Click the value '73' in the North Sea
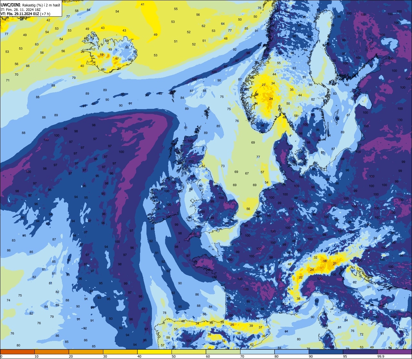The width and height of the screenshot is (412, 359). point(223,166)
